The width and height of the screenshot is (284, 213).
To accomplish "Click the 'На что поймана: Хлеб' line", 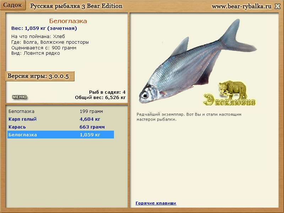I will [x=38, y=37].
